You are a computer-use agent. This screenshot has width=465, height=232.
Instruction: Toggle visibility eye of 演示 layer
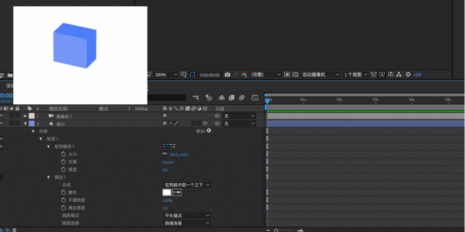click(x=1, y=124)
